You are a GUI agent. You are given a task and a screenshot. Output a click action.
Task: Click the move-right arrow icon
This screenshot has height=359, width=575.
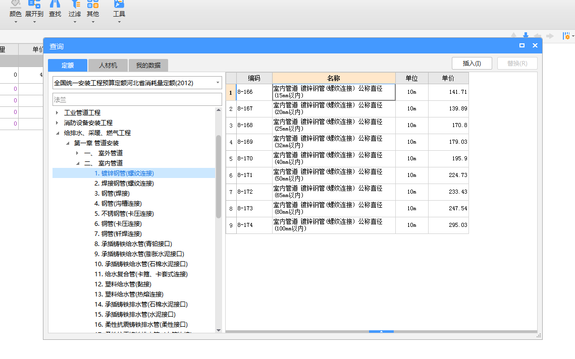tap(550, 35)
